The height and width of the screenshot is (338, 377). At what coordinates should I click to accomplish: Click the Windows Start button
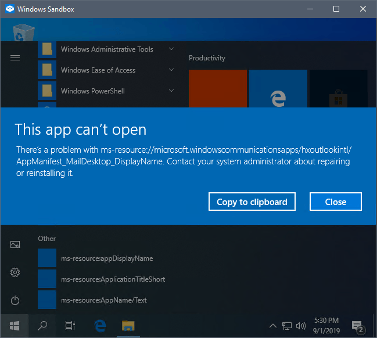(x=15, y=326)
